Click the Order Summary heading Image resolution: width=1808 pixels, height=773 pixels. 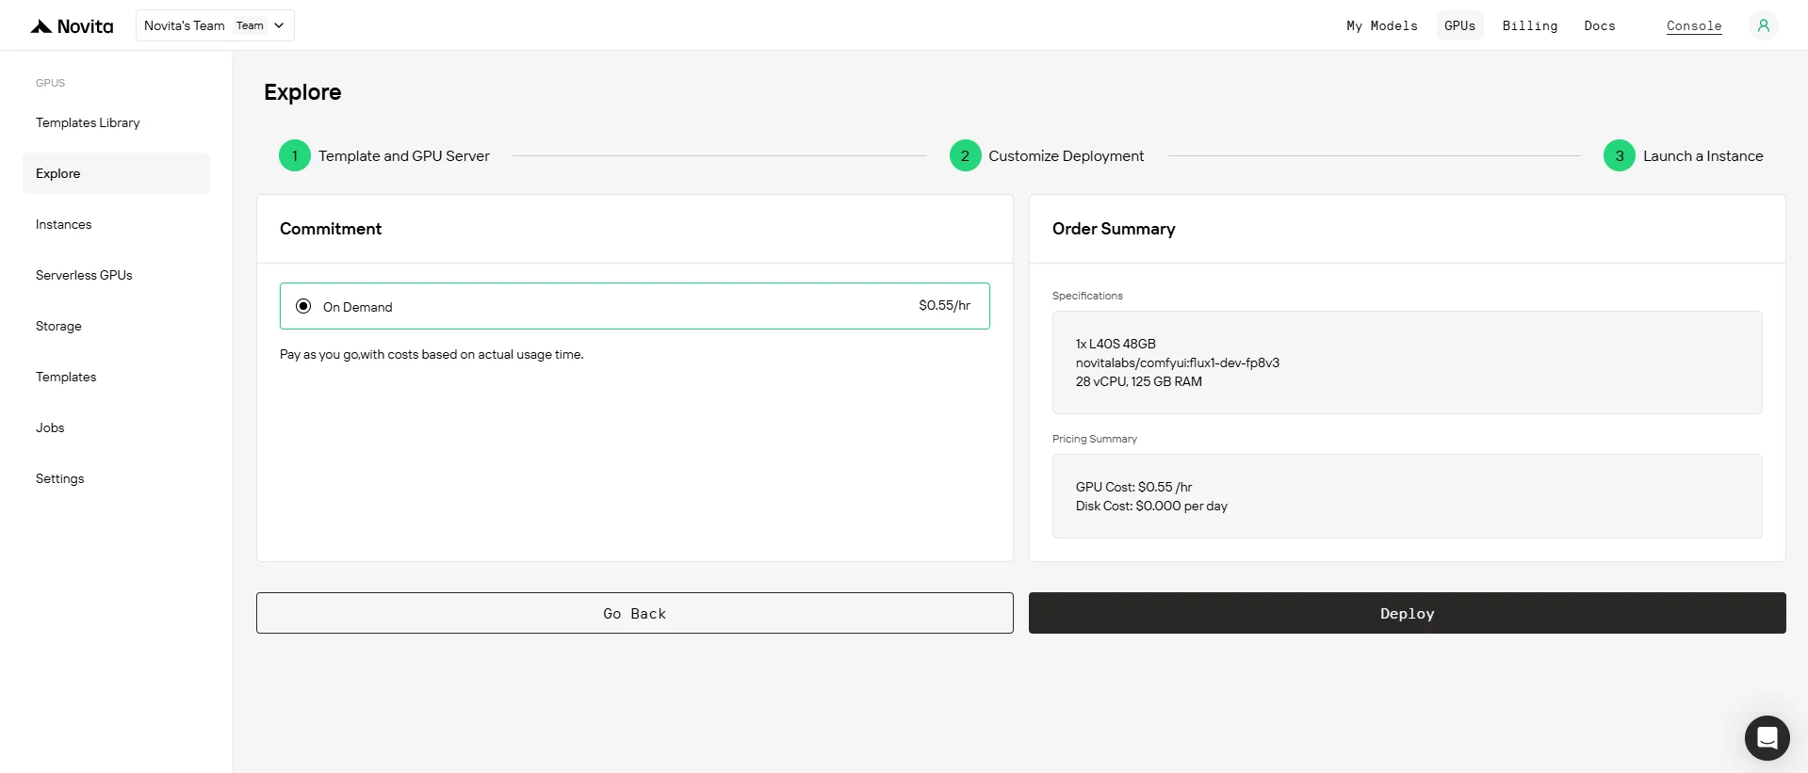click(1114, 229)
